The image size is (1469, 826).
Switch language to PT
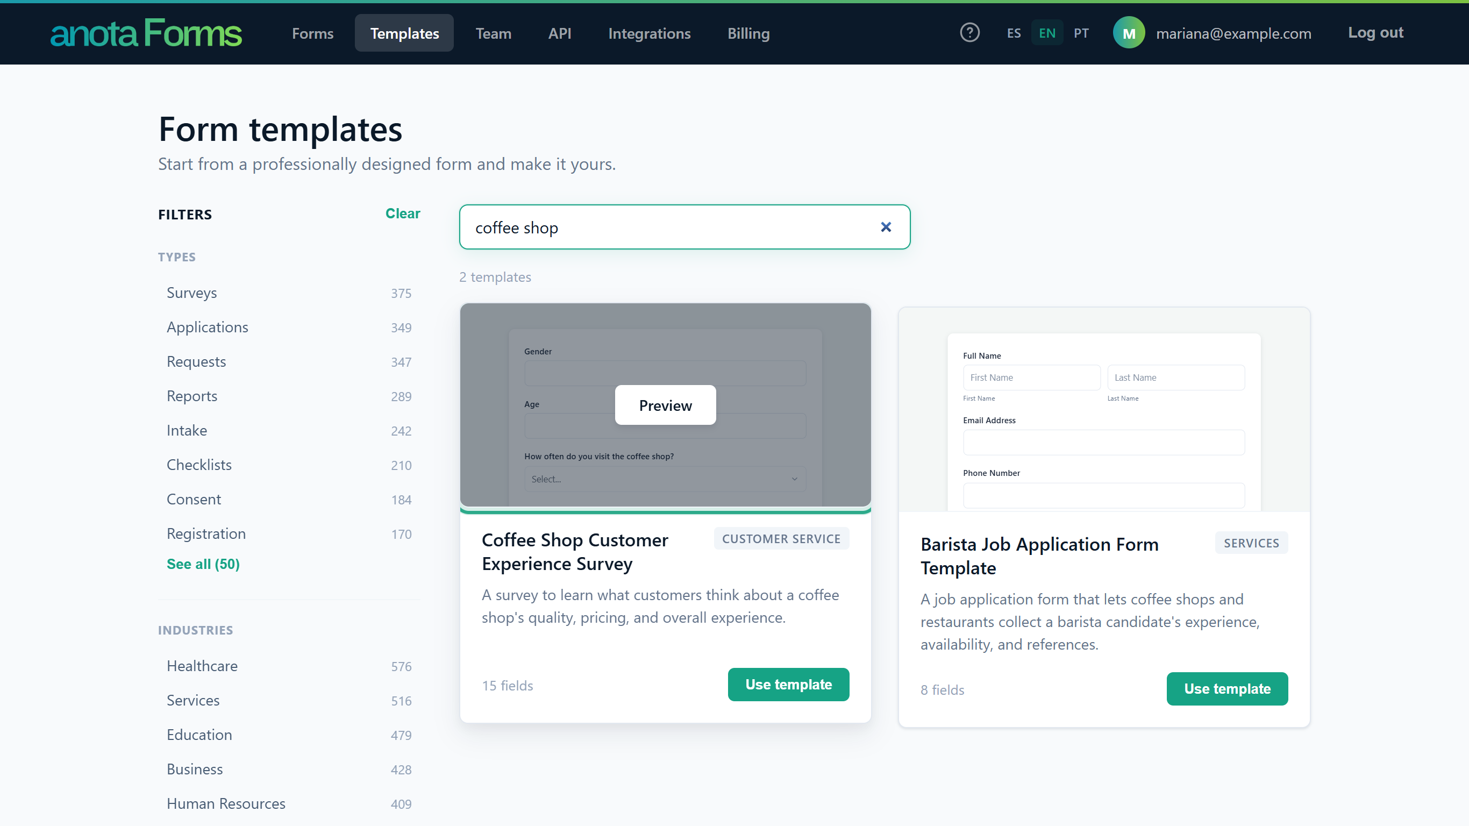click(1081, 33)
